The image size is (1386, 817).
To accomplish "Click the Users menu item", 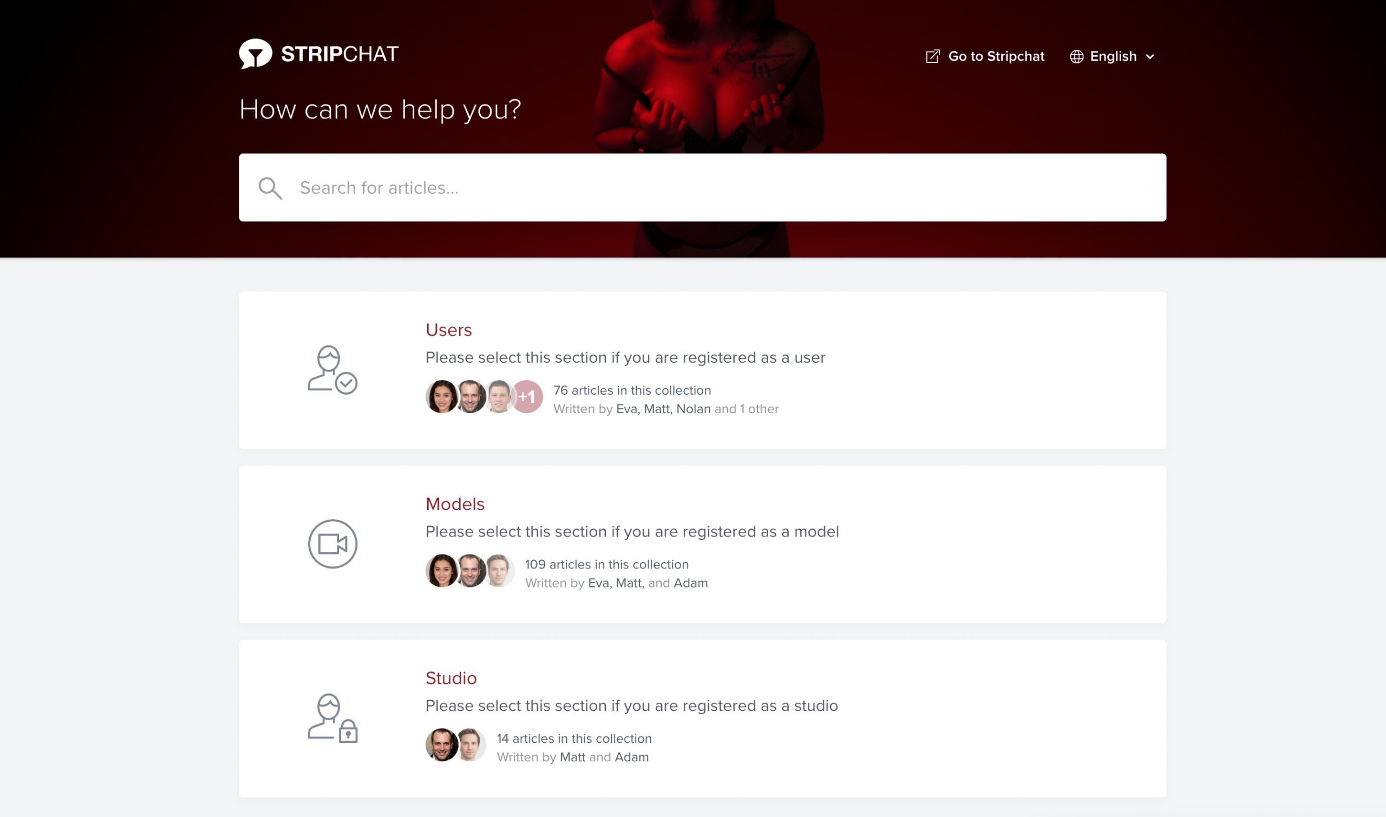I will tap(449, 330).
